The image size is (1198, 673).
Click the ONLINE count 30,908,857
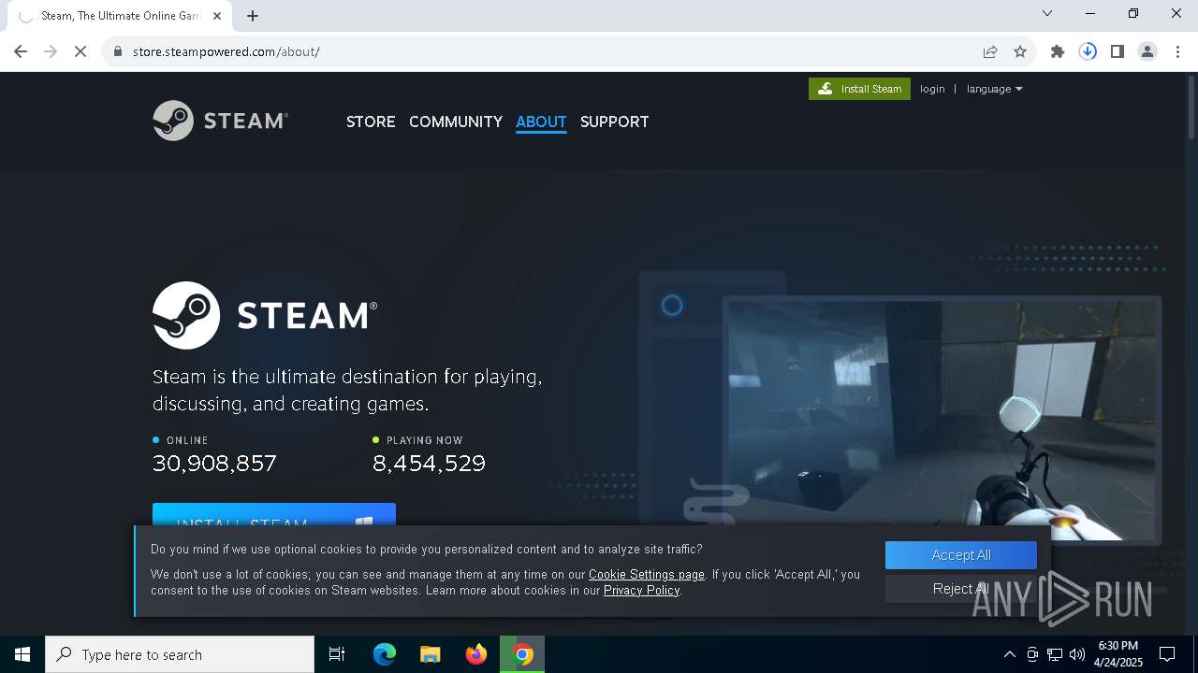(x=214, y=463)
